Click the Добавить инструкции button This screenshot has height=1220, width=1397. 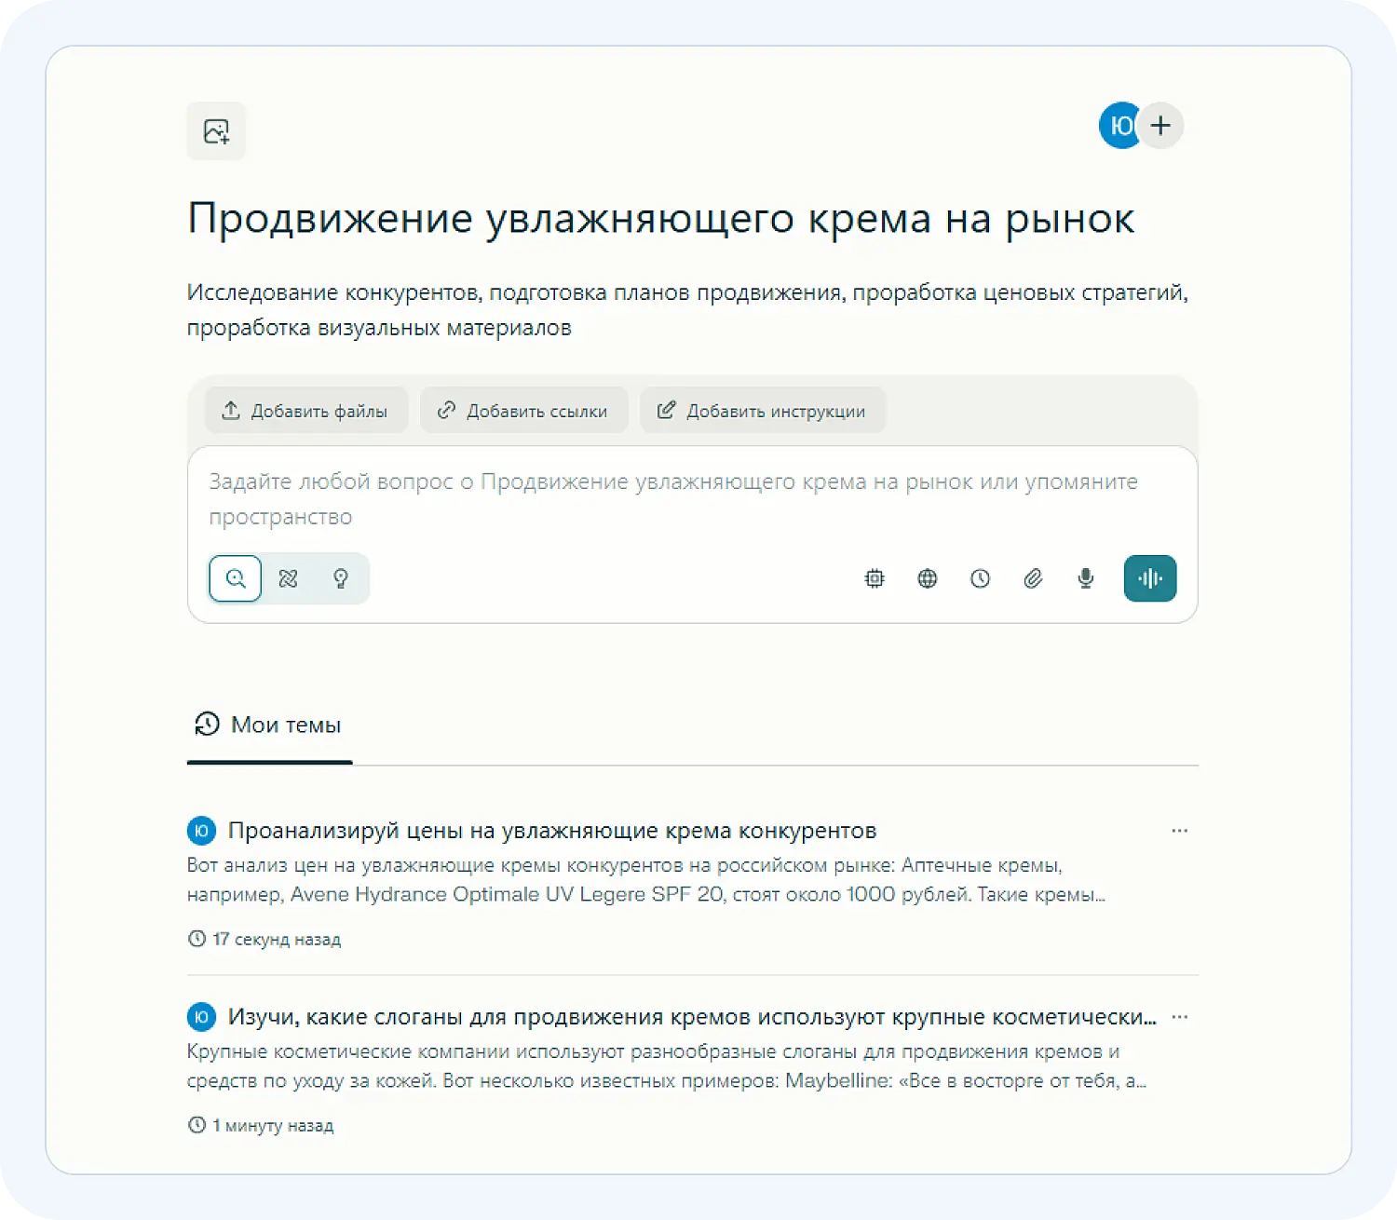(762, 410)
